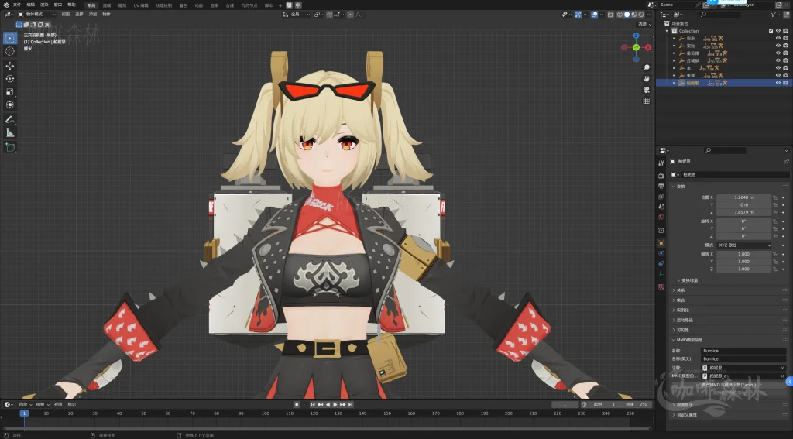This screenshot has width=793, height=439.
Task: Click the scale X value 1.000
Action: 743,255
